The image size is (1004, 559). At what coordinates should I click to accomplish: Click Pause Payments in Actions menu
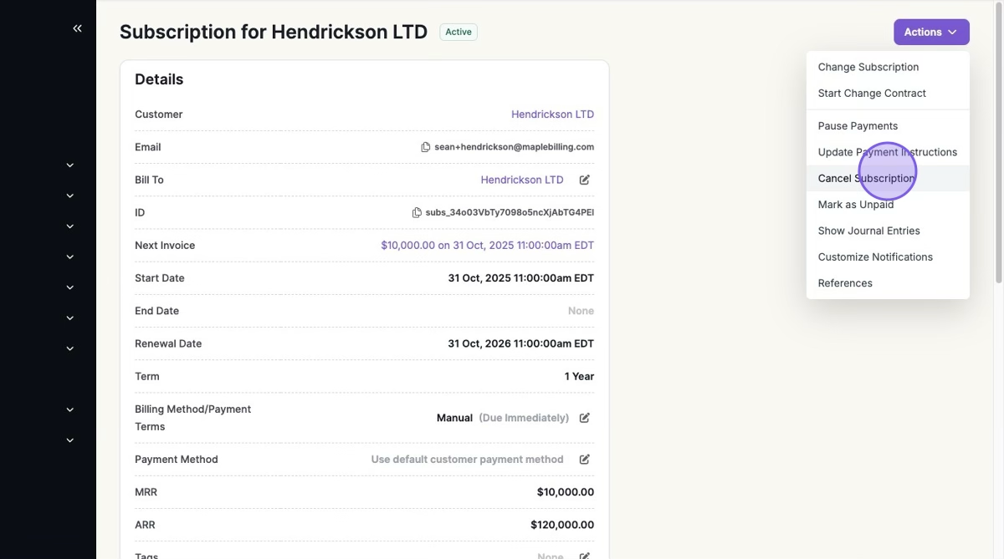click(x=858, y=126)
